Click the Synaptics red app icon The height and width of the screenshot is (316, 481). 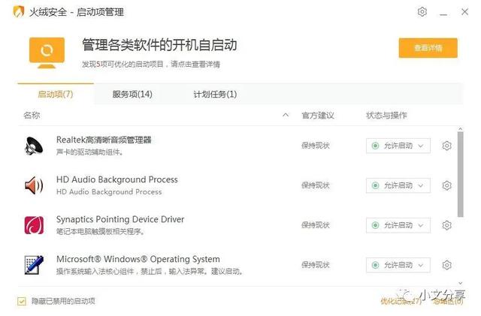click(x=35, y=225)
